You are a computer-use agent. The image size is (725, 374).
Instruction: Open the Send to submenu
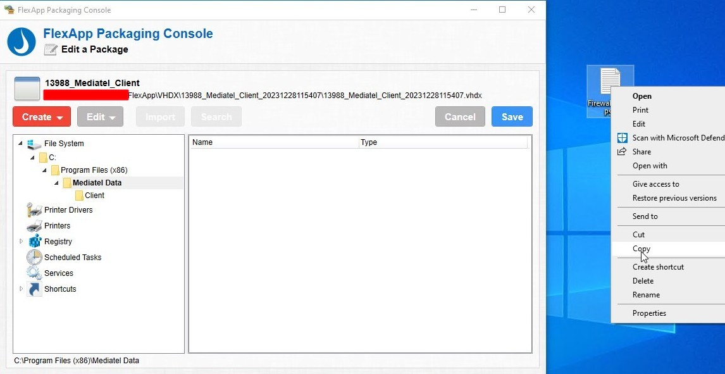668,216
